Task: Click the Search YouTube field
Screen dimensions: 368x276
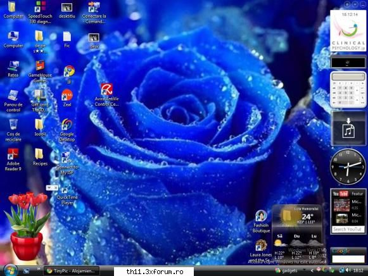Action: point(348,229)
